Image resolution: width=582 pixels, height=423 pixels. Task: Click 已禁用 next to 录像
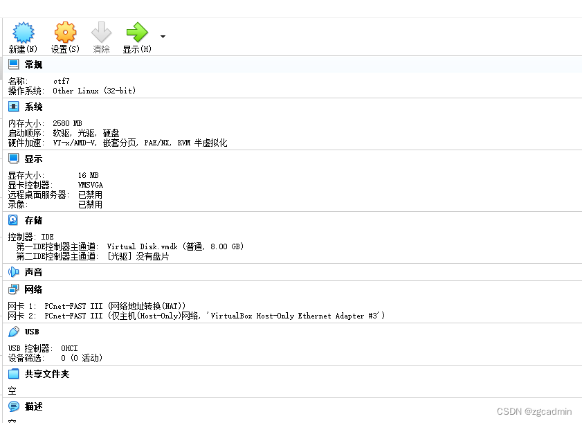click(x=90, y=204)
